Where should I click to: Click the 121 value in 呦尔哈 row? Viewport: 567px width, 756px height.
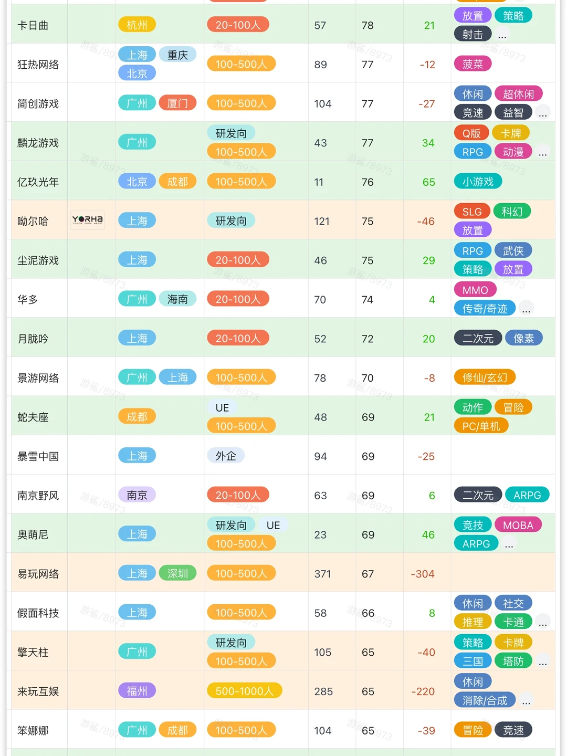[322, 222]
